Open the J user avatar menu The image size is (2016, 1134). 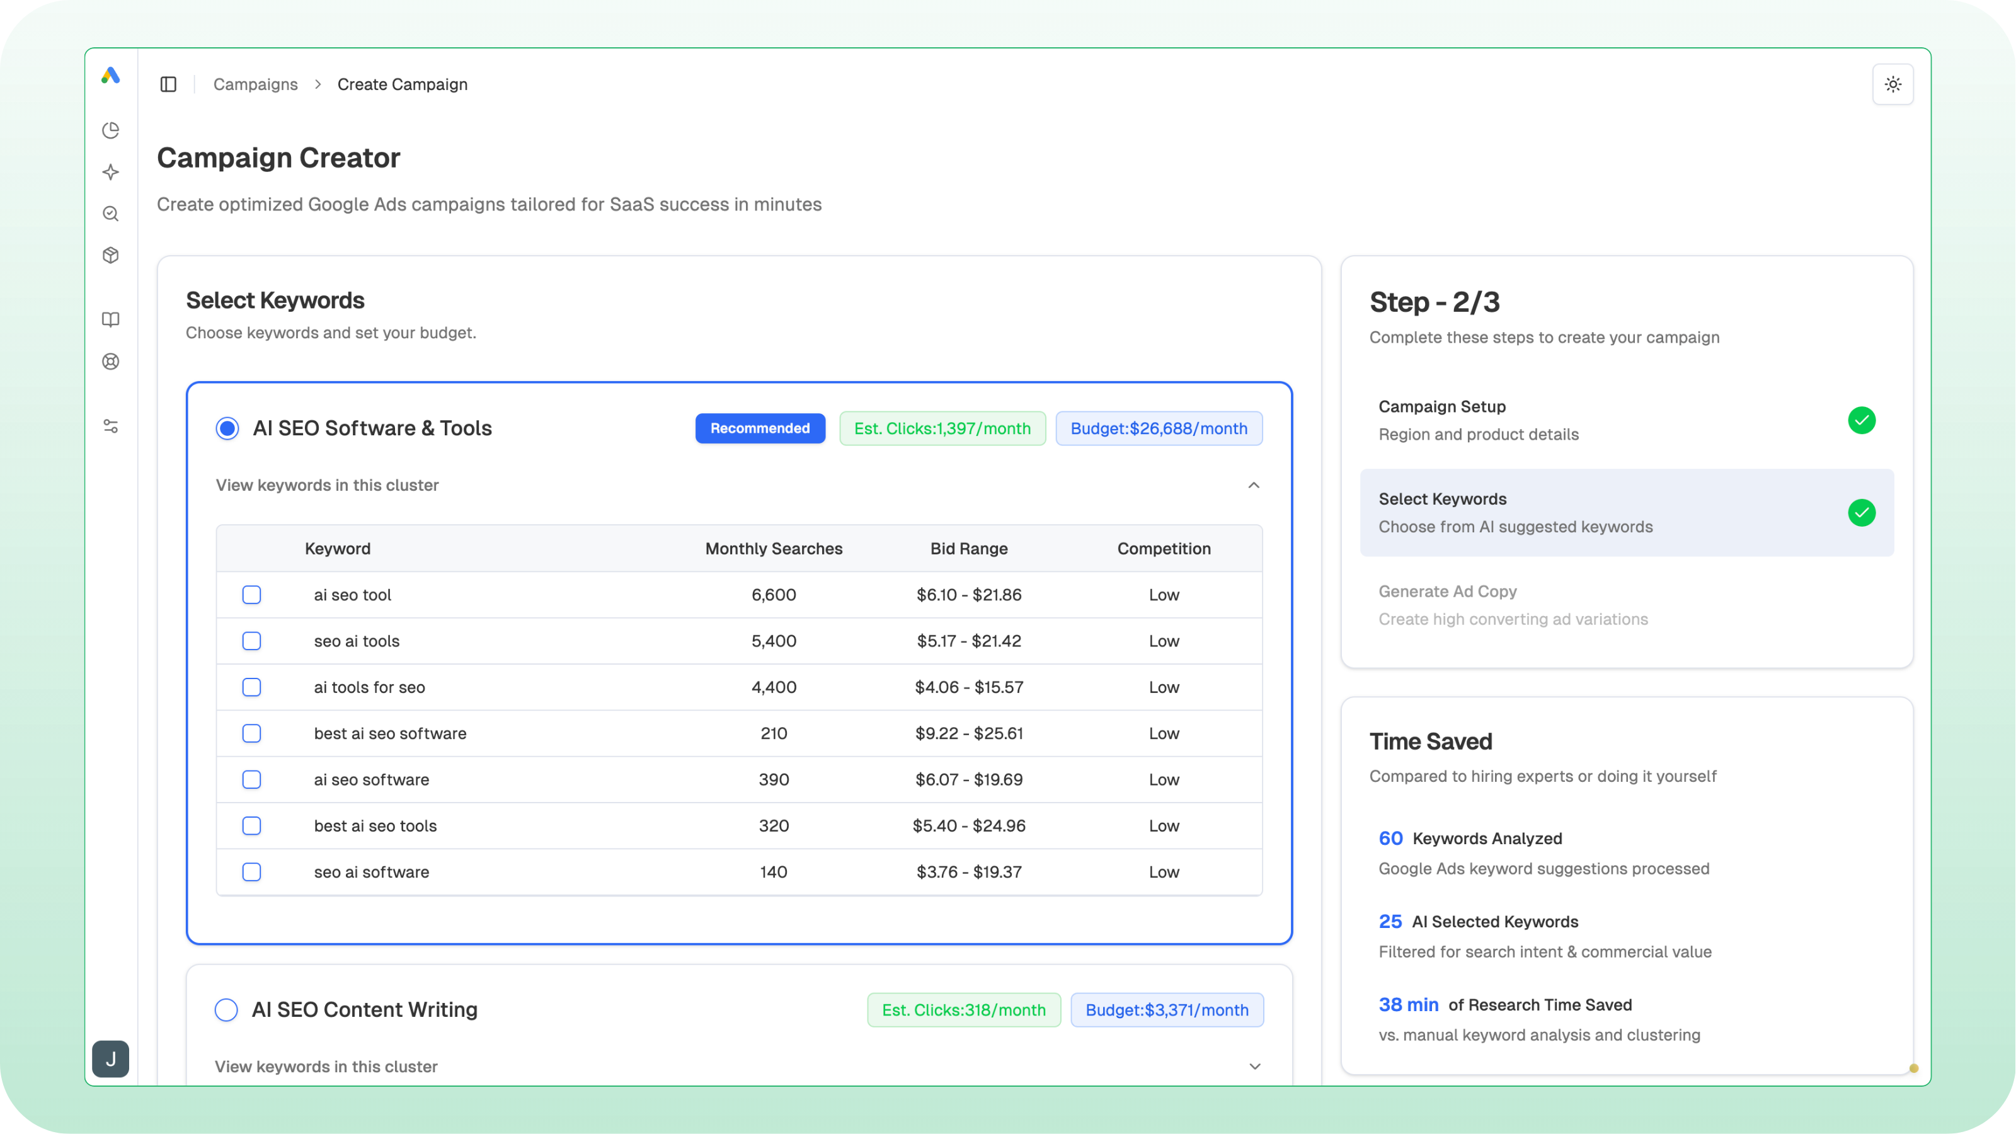tap(110, 1059)
